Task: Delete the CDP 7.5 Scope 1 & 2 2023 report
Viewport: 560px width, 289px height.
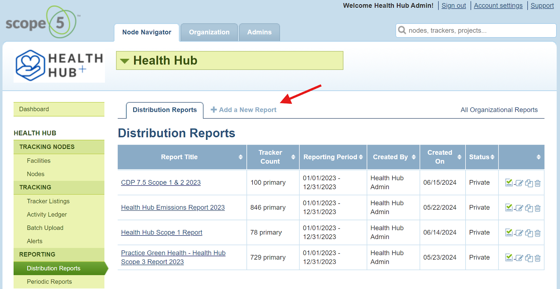Action: [x=538, y=183]
